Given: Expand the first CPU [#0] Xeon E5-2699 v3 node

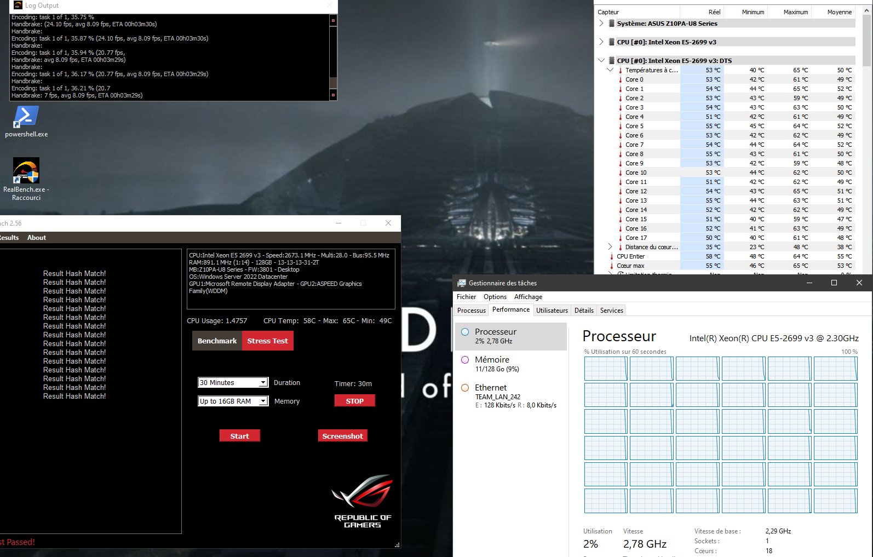Looking at the screenshot, I should 601,42.
